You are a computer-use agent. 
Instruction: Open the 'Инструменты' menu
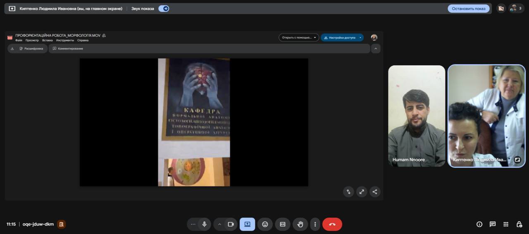65,41
